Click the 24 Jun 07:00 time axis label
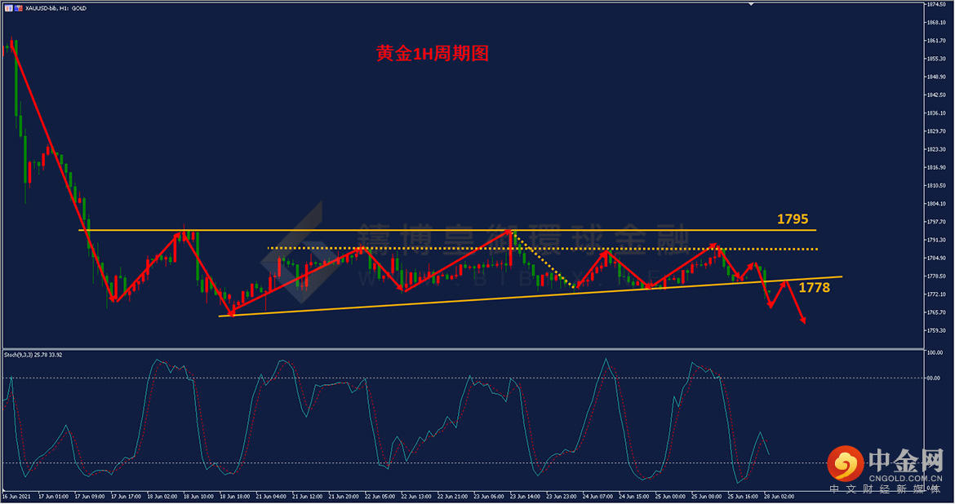This screenshot has height=504, width=955. [x=598, y=497]
